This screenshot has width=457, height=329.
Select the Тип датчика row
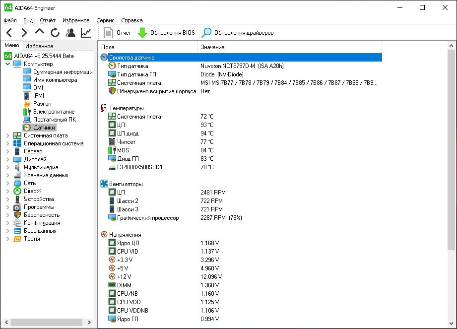[245, 66]
